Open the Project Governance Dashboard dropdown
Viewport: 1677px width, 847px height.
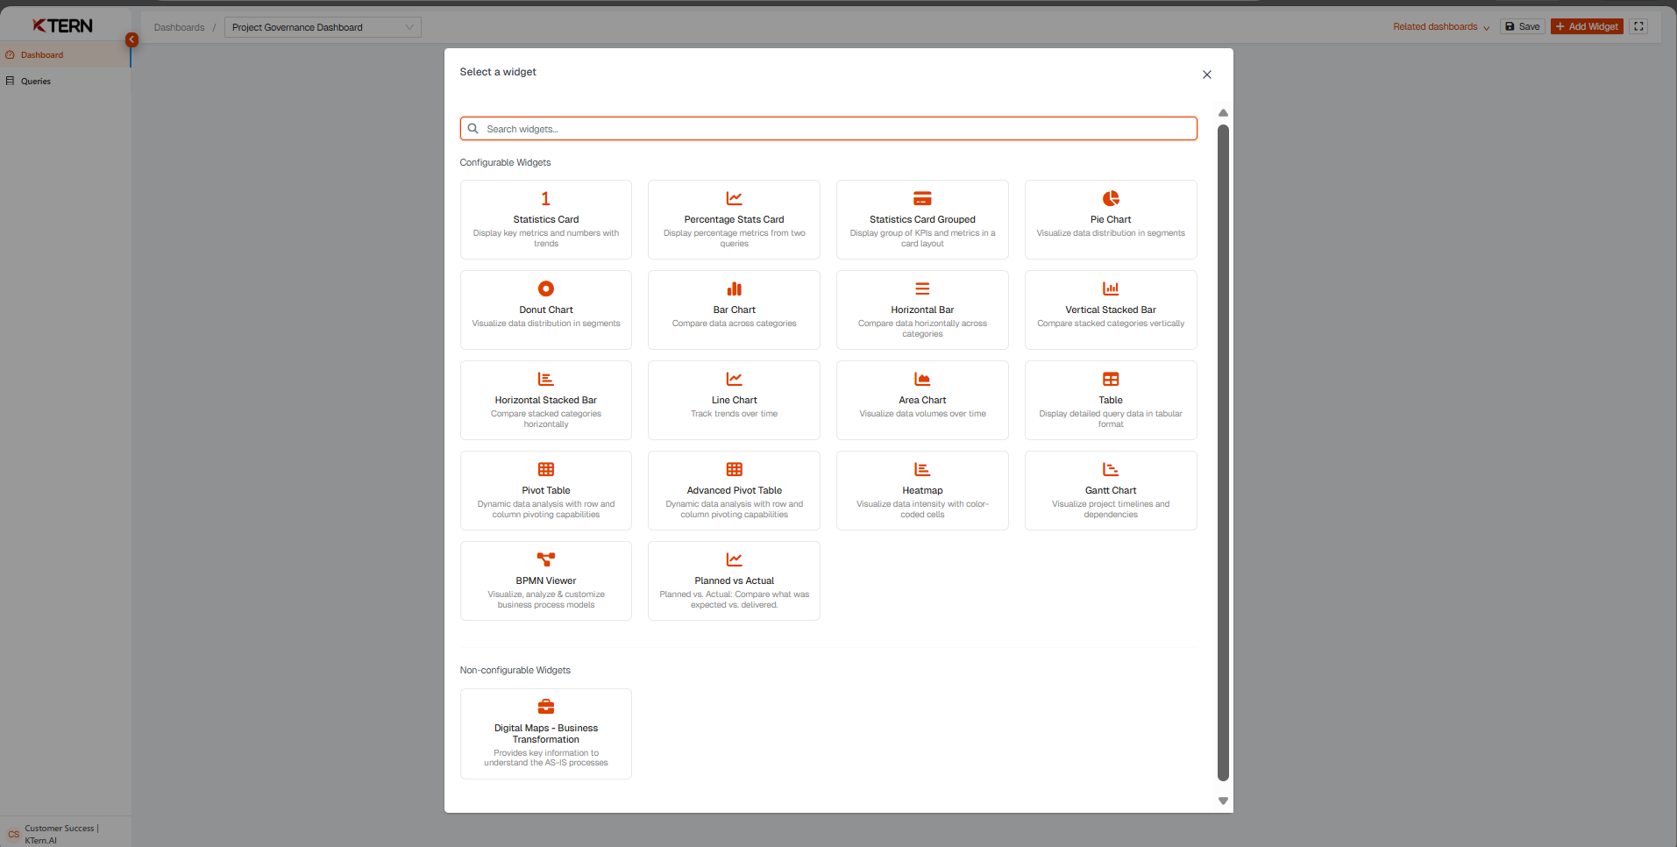[322, 28]
